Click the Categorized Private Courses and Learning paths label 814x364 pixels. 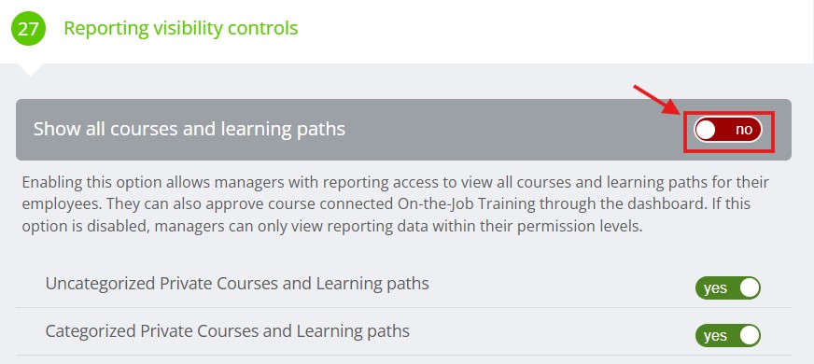(x=228, y=331)
